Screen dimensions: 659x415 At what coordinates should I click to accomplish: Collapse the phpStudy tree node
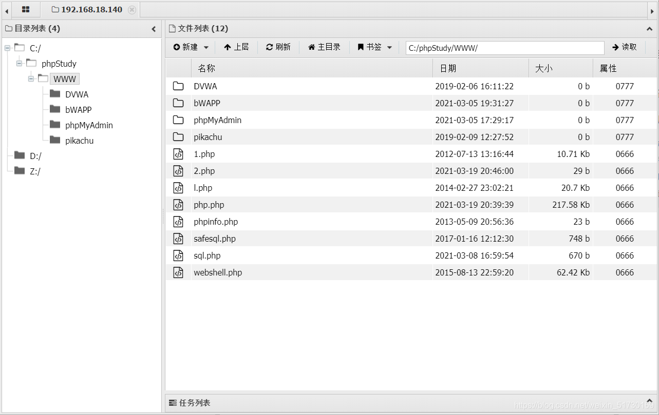pos(20,63)
